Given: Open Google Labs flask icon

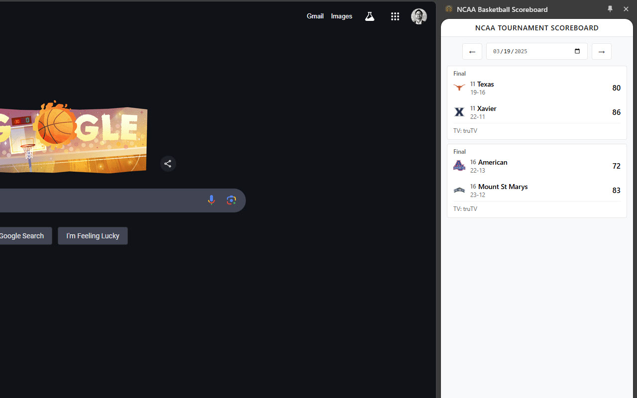Looking at the screenshot, I should 369,16.
